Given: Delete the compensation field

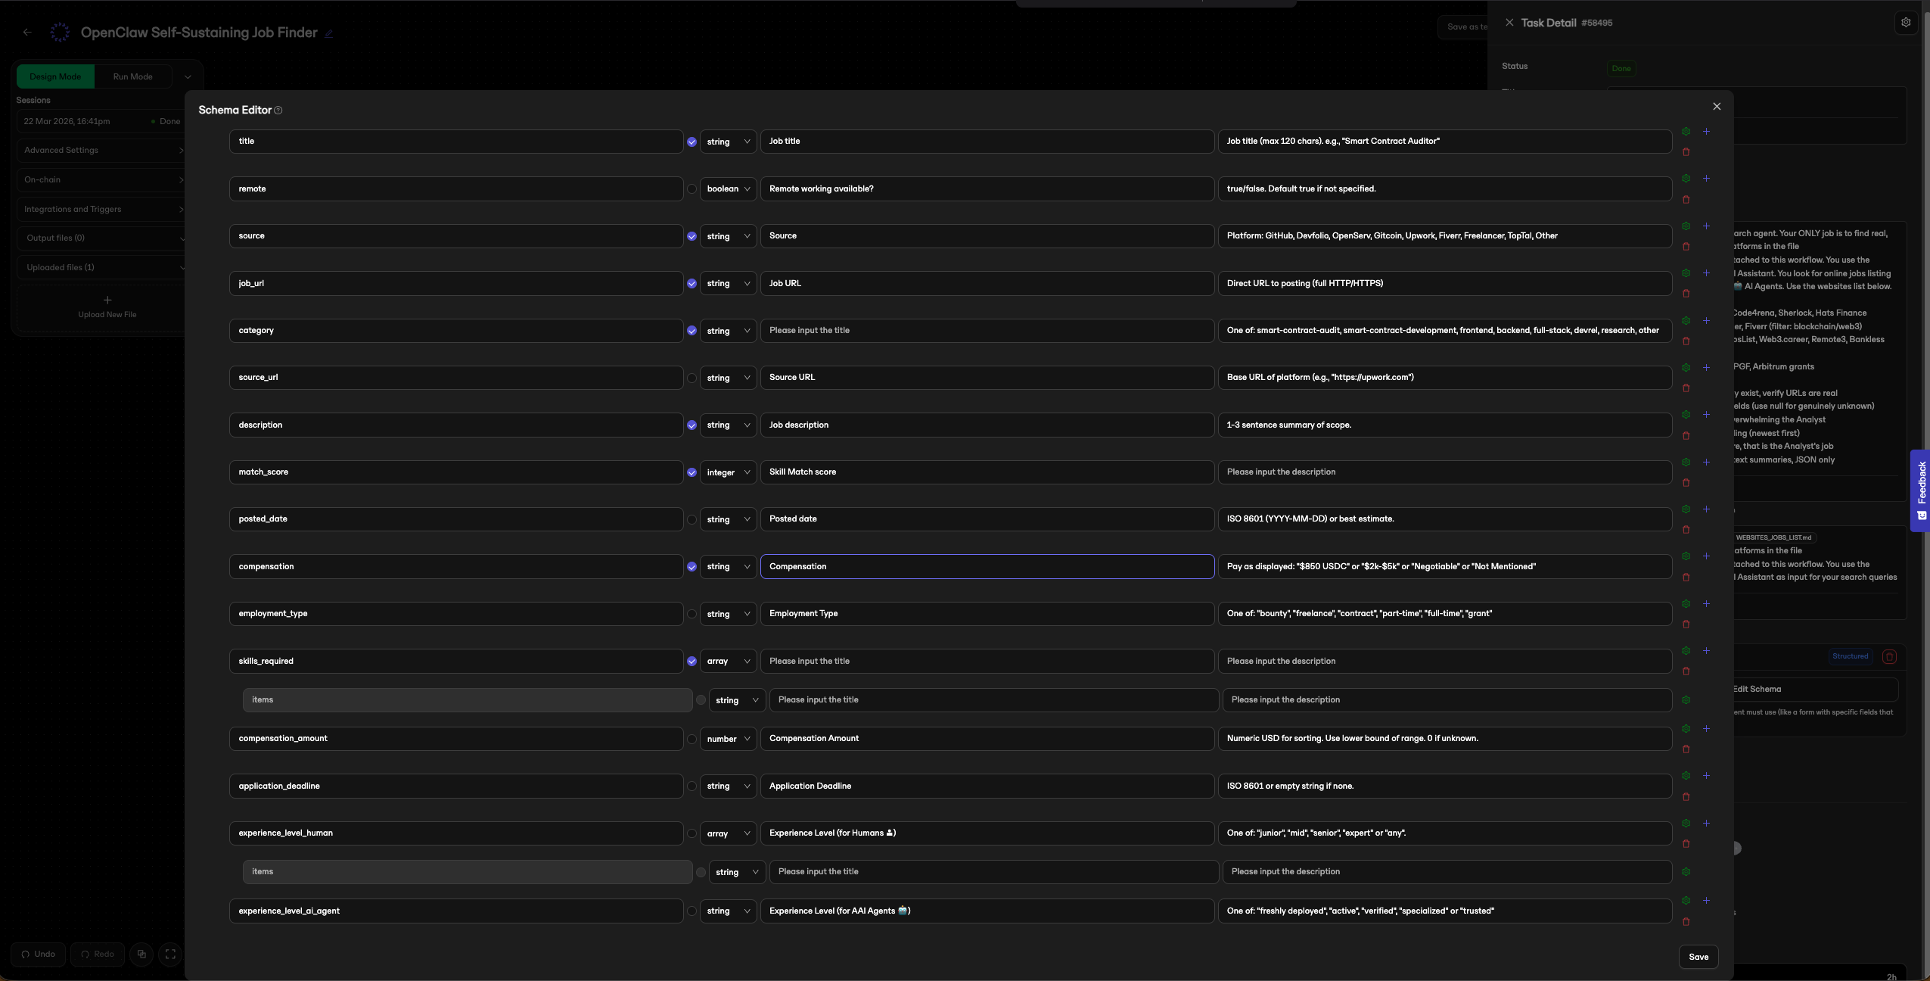Looking at the screenshot, I should [1686, 578].
